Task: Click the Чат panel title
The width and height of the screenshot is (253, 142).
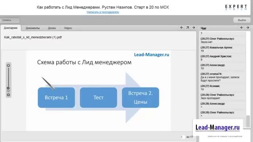Action: pos(204,28)
